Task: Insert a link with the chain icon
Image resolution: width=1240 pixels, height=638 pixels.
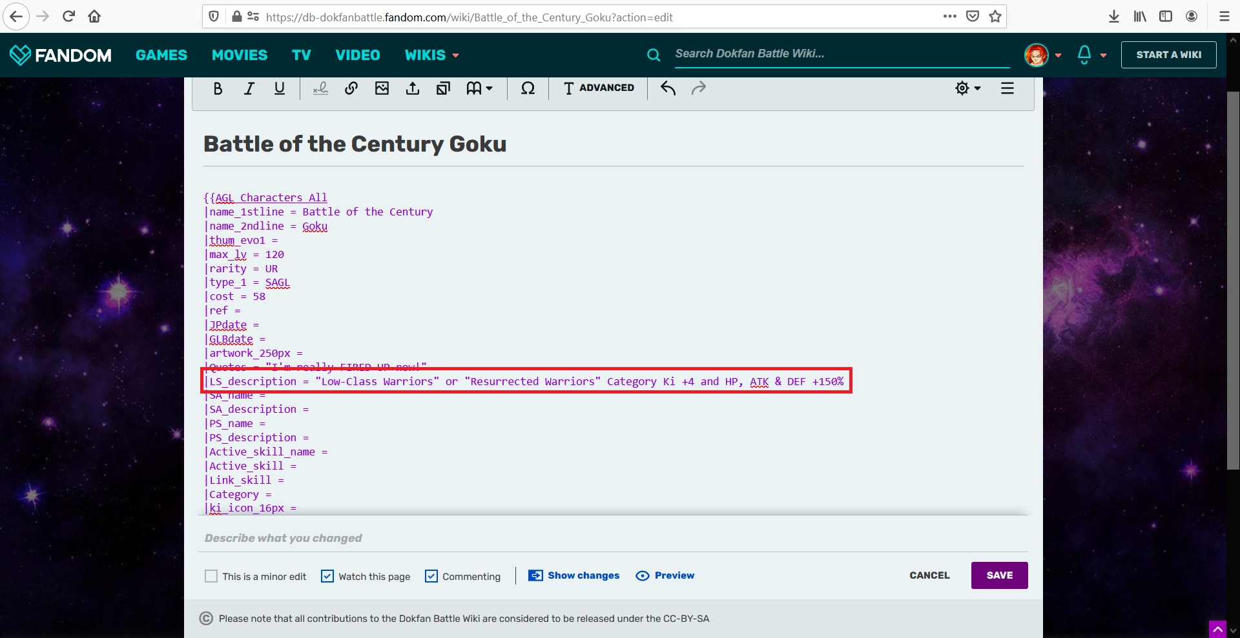Action: [x=351, y=88]
